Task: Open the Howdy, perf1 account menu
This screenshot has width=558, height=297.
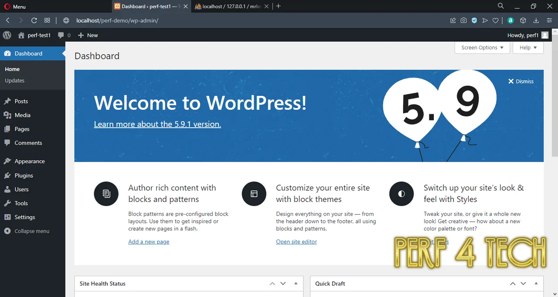Action: point(527,35)
